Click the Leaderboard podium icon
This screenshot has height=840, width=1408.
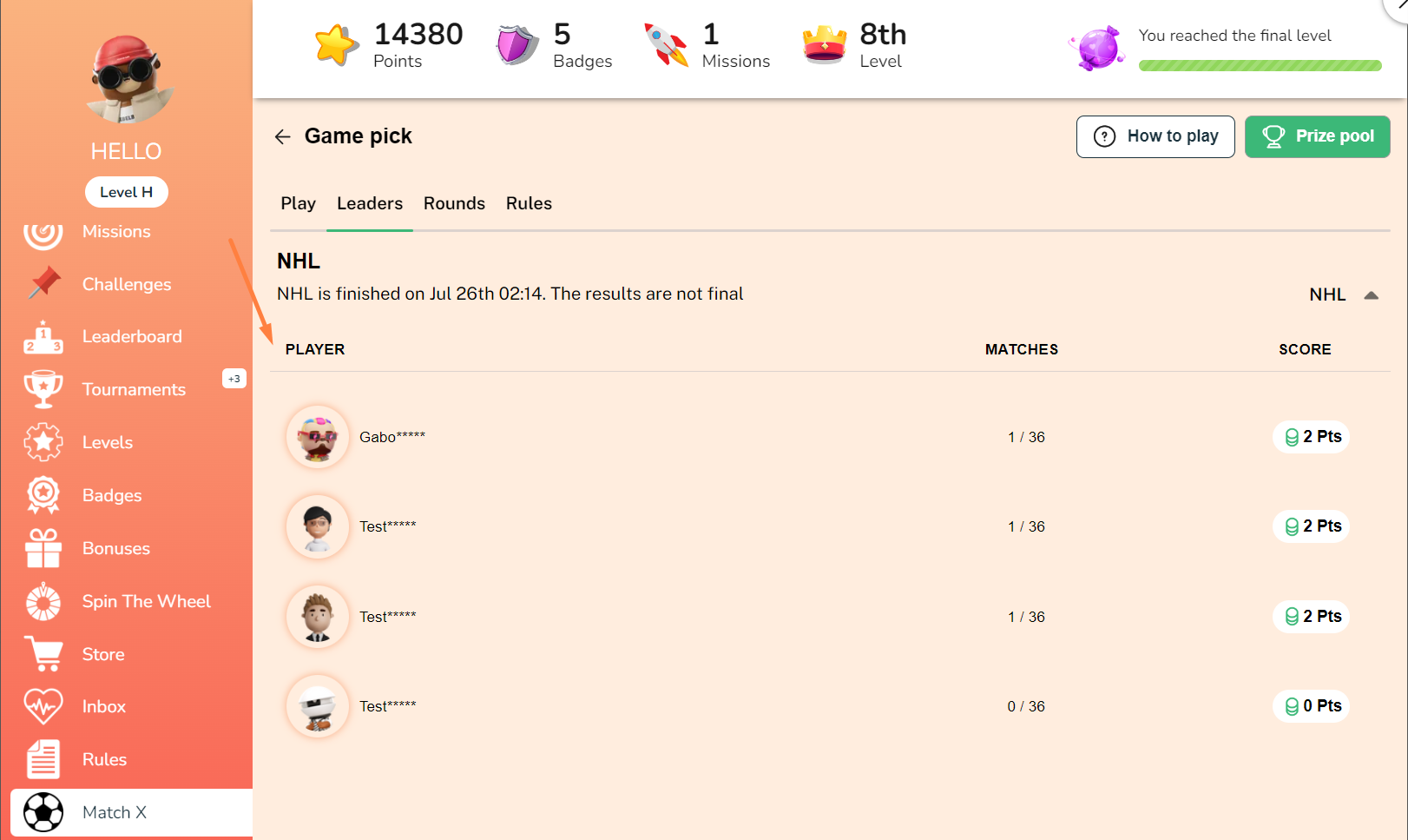43,337
